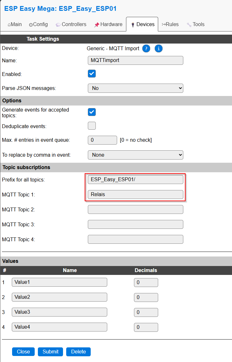Viewport: 232px width, 362px height.
Task: Go to the Hardware tab
Action: [108, 24]
